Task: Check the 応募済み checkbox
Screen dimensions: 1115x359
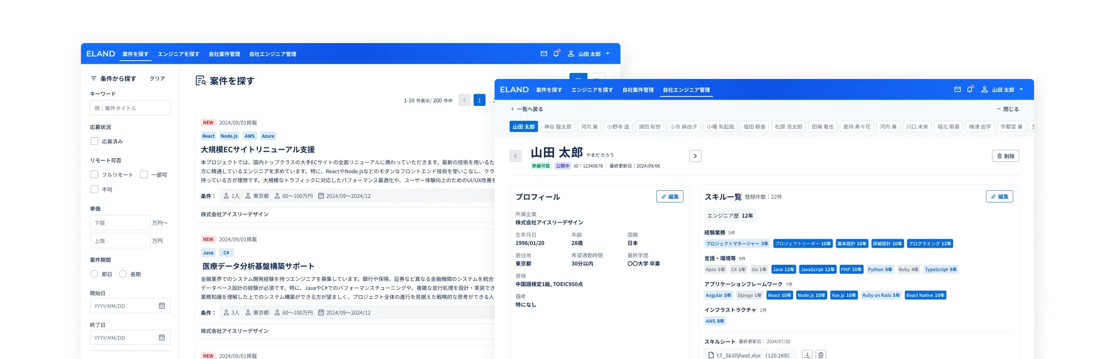Action: click(x=94, y=141)
